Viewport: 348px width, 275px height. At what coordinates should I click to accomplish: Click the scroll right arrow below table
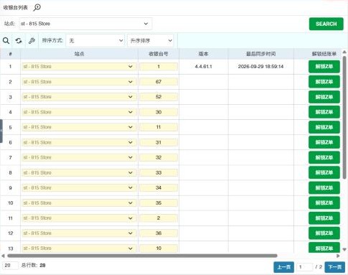click(x=338, y=256)
